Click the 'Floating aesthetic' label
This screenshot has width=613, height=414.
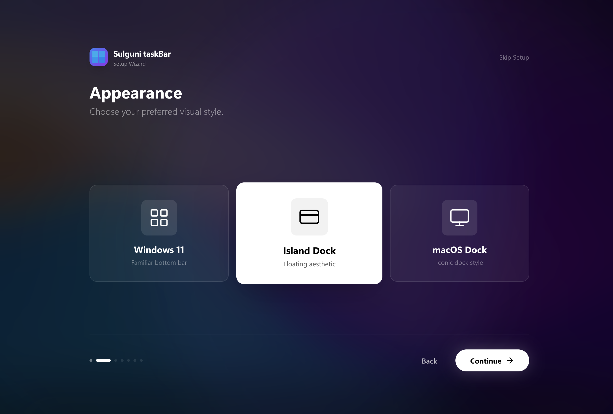click(x=309, y=264)
